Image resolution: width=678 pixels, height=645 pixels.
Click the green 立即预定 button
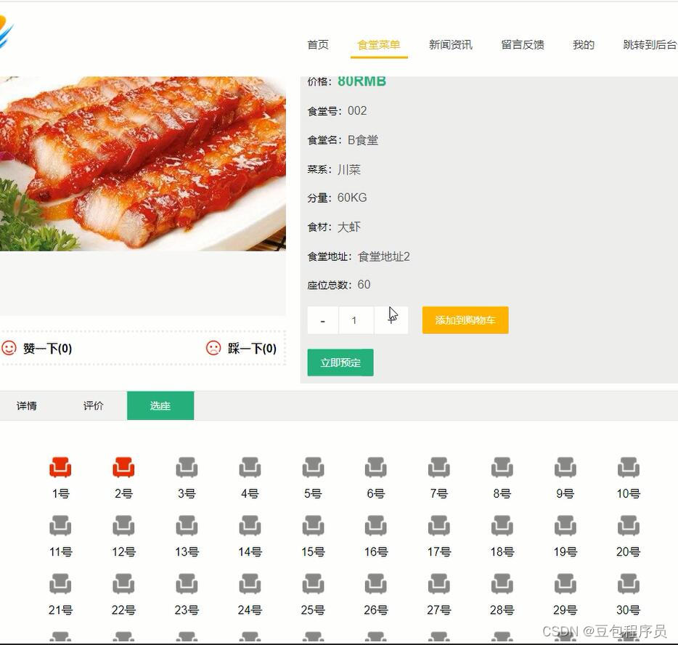click(340, 362)
